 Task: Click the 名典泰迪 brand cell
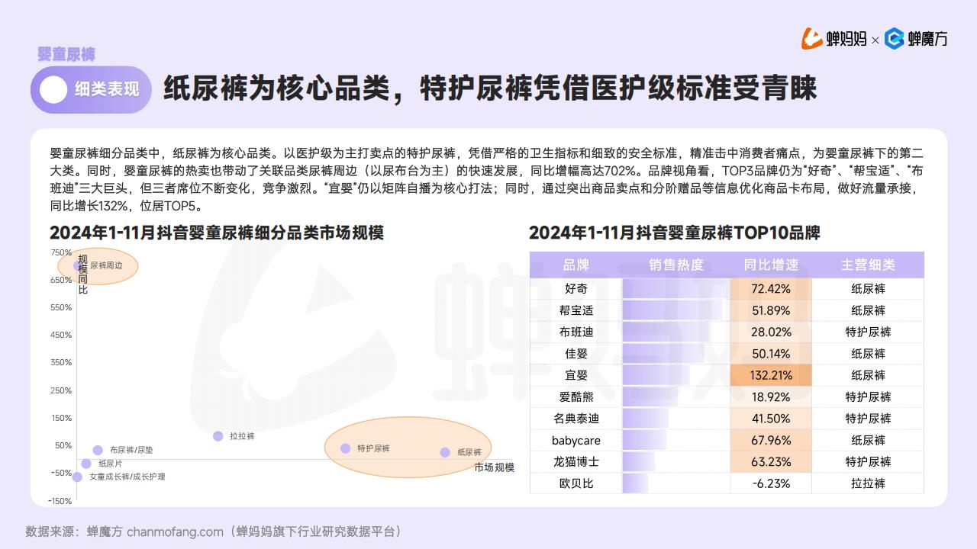576,419
